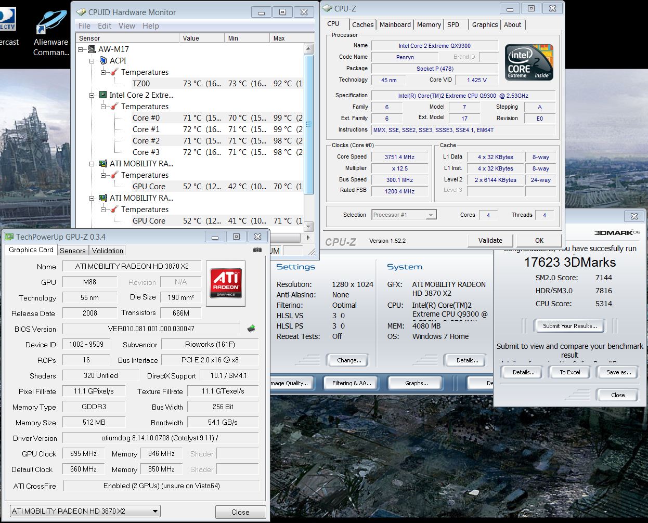Click the Intel Core 2 Extreme logo
Viewport: 648px width, 523px height.
tap(529, 62)
